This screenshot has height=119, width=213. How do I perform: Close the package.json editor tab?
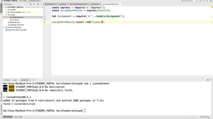click(x=56, y=4)
